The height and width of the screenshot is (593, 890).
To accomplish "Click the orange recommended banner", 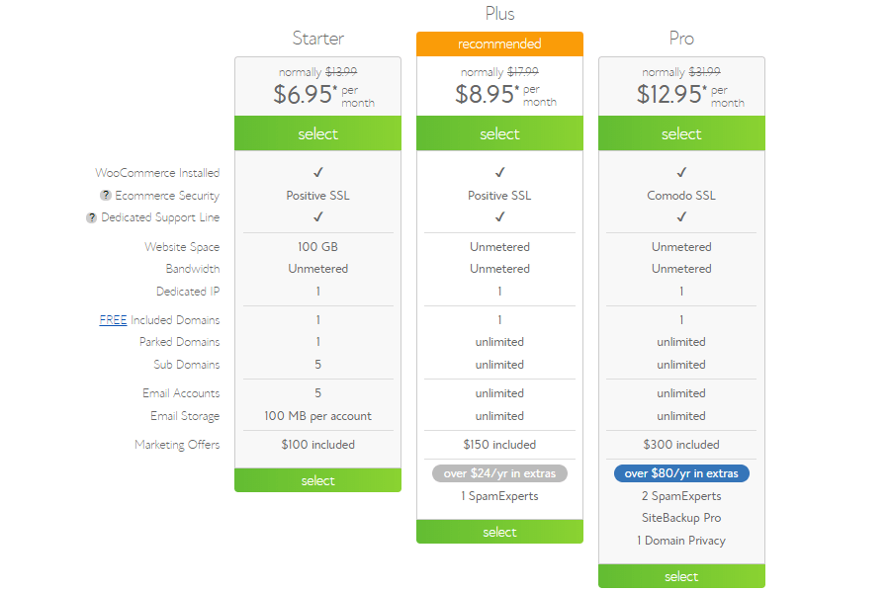I will click(499, 43).
